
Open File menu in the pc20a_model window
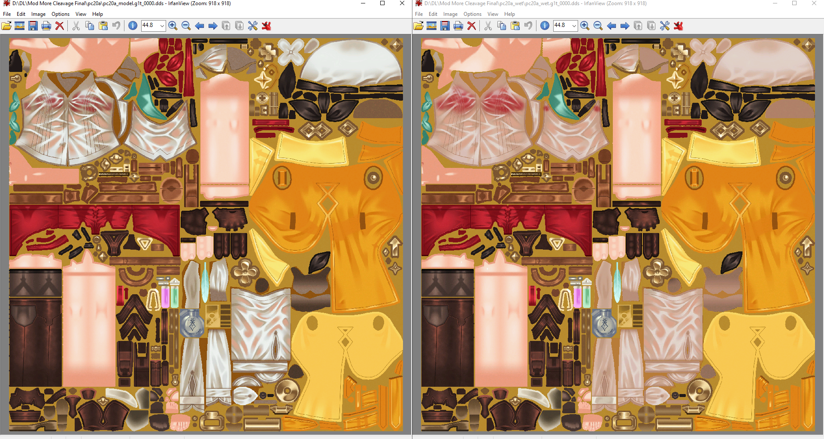tap(7, 14)
